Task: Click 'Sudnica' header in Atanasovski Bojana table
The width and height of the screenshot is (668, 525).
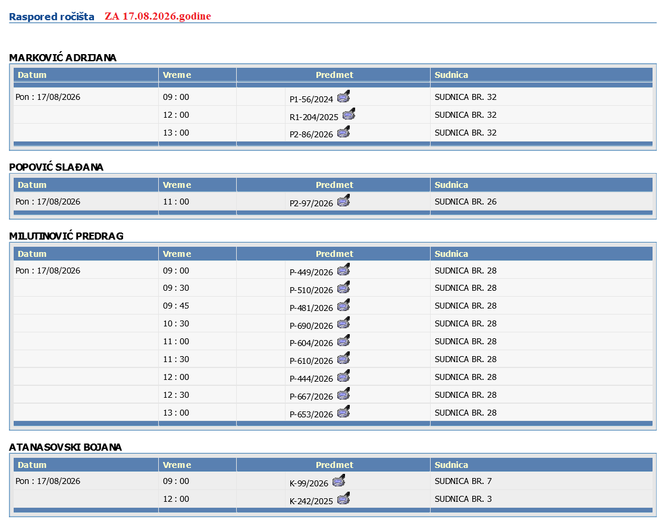Action: click(x=451, y=465)
